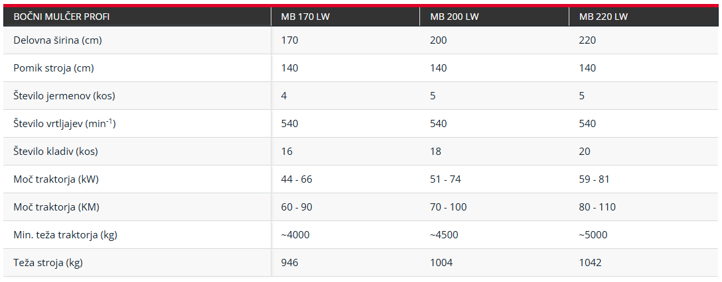Image resolution: width=722 pixels, height=282 pixels.
Task: Select the MB 200 LW column header
Action: coord(494,17)
